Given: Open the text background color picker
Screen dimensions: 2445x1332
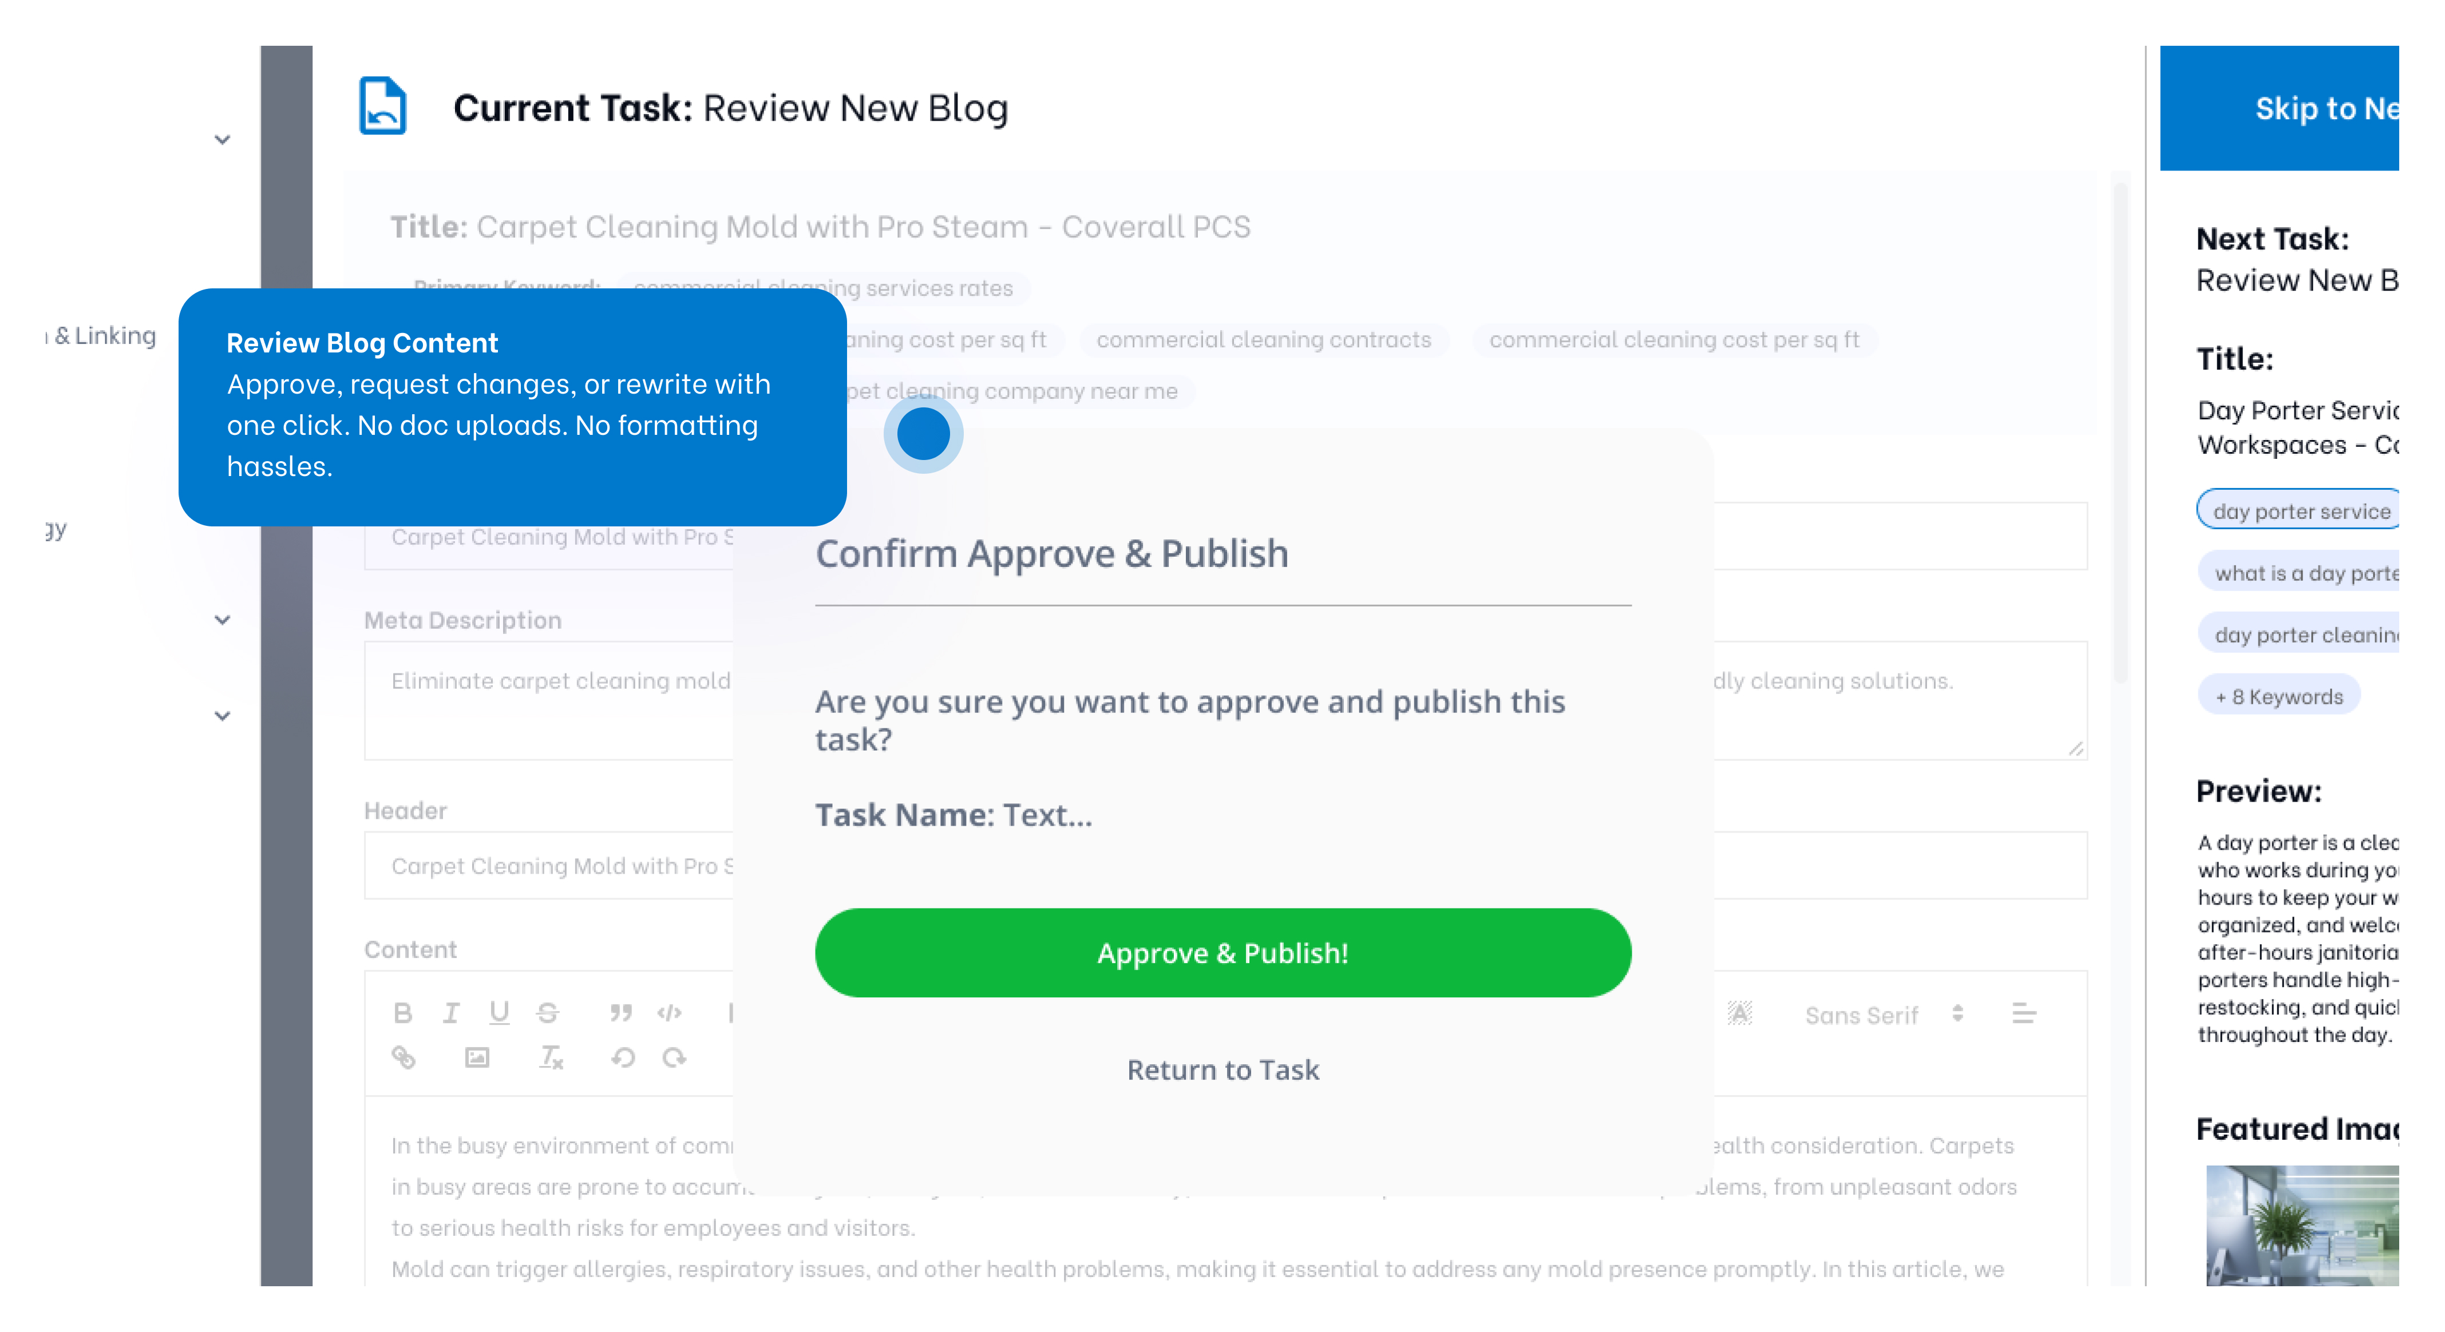Looking at the screenshot, I should (1739, 1014).
